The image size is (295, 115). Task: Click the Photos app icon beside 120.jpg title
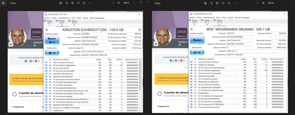coord(3,3)
